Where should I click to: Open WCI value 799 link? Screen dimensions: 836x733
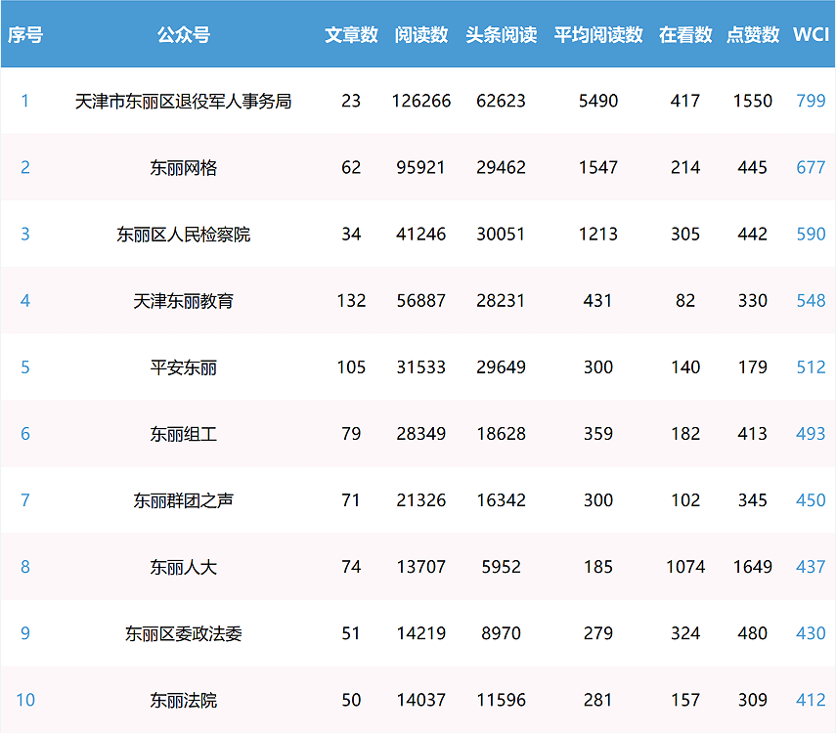[811, 101]
